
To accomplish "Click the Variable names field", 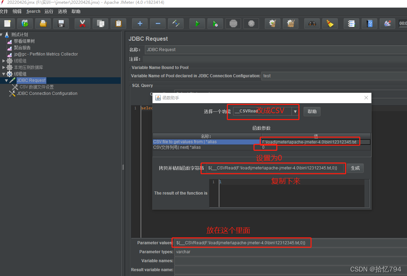I will pos(290,261).
